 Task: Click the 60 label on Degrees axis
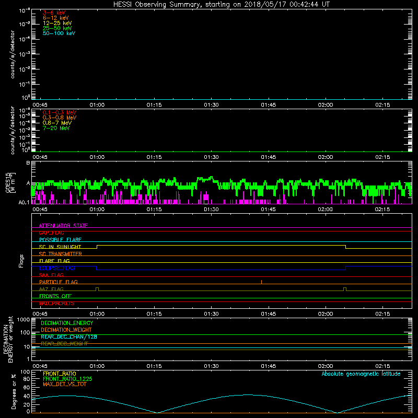click(27, 387)
